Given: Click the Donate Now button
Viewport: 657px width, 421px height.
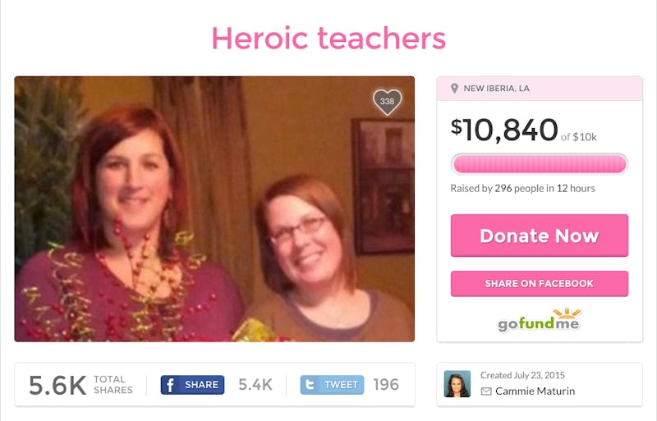Looking at the screenshot, I should pyautogui.click(x=540, y=236).
